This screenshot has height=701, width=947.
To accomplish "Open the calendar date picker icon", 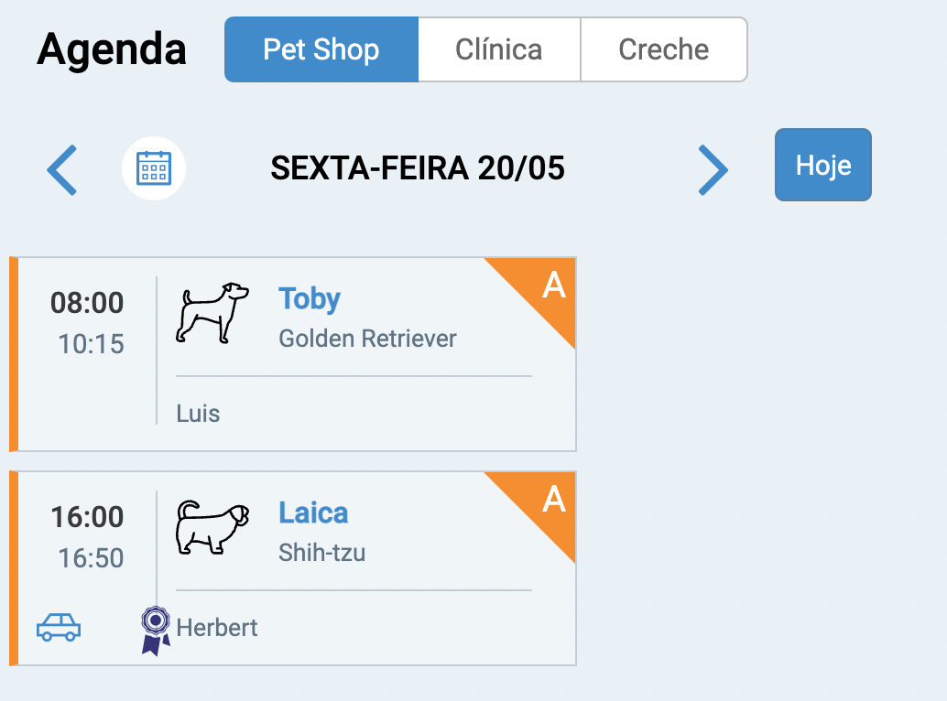I will click(x=154, y=168).
